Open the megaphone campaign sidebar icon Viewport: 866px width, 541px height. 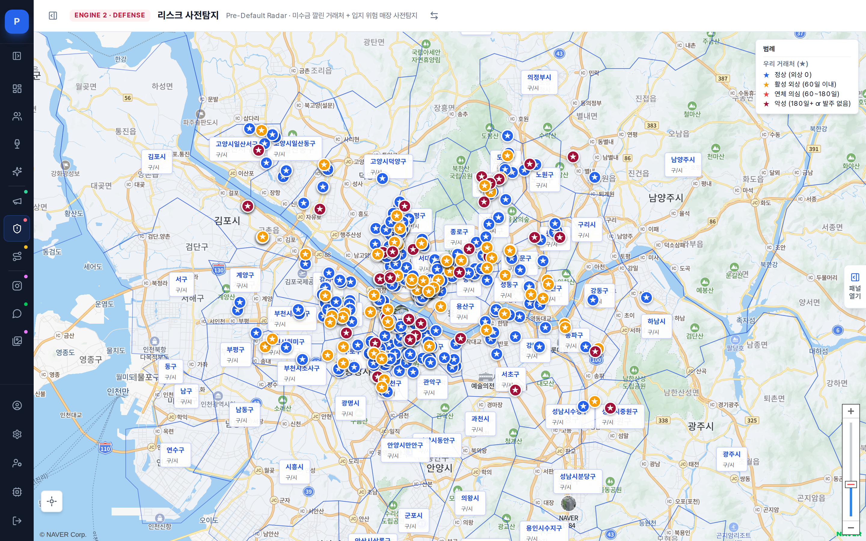(x=17, y=201)
